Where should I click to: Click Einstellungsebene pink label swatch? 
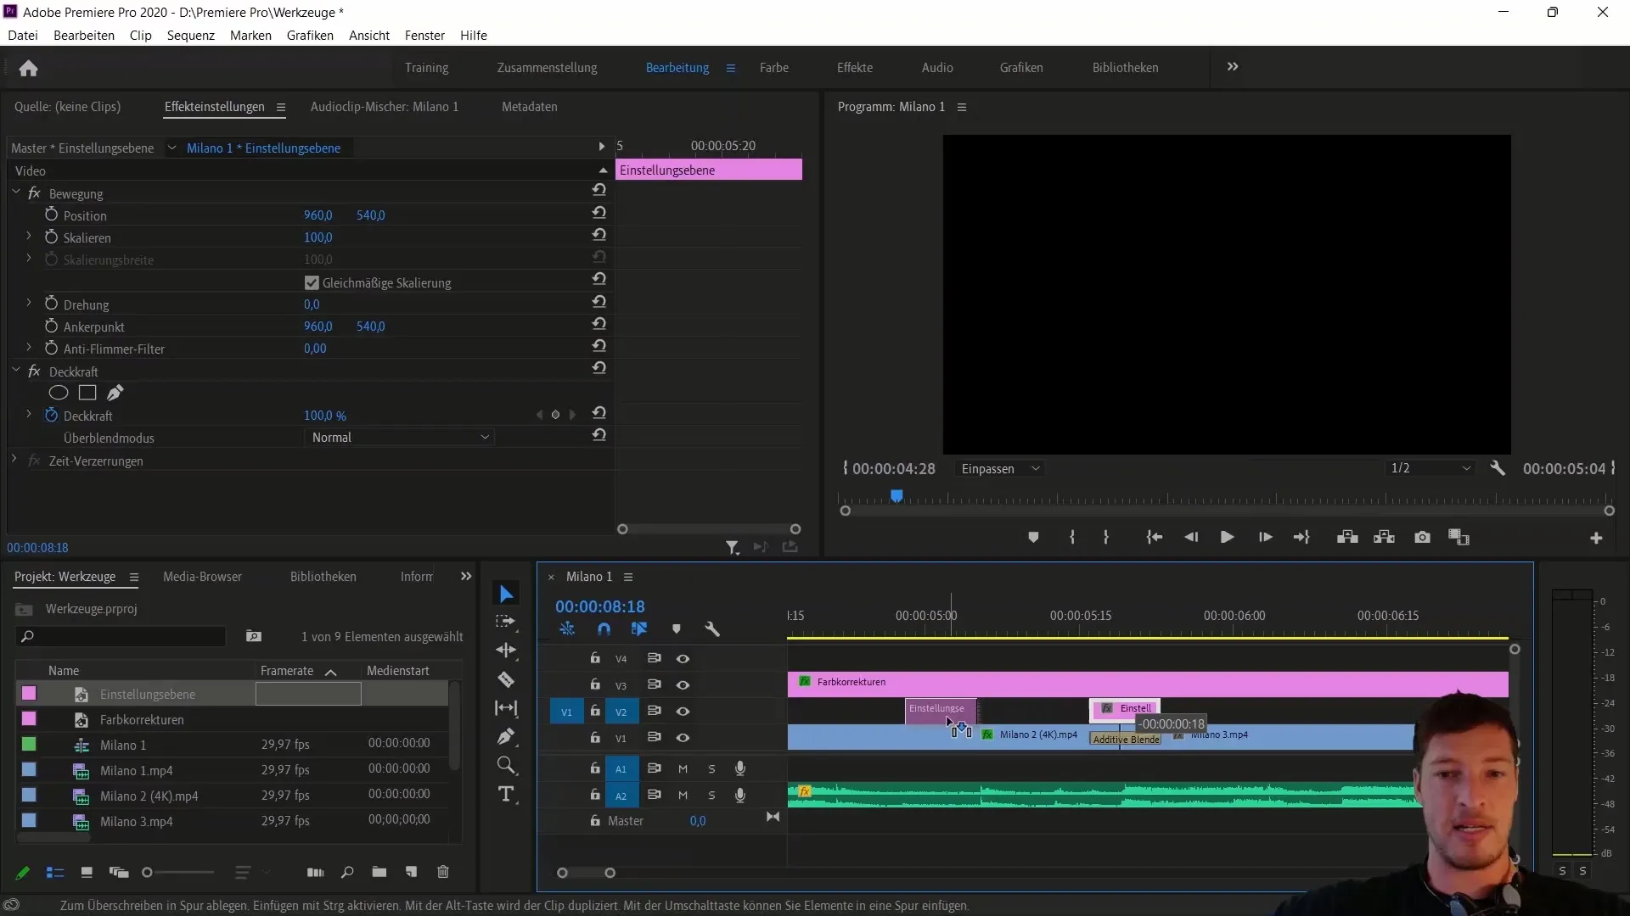[x=29, y=694]
